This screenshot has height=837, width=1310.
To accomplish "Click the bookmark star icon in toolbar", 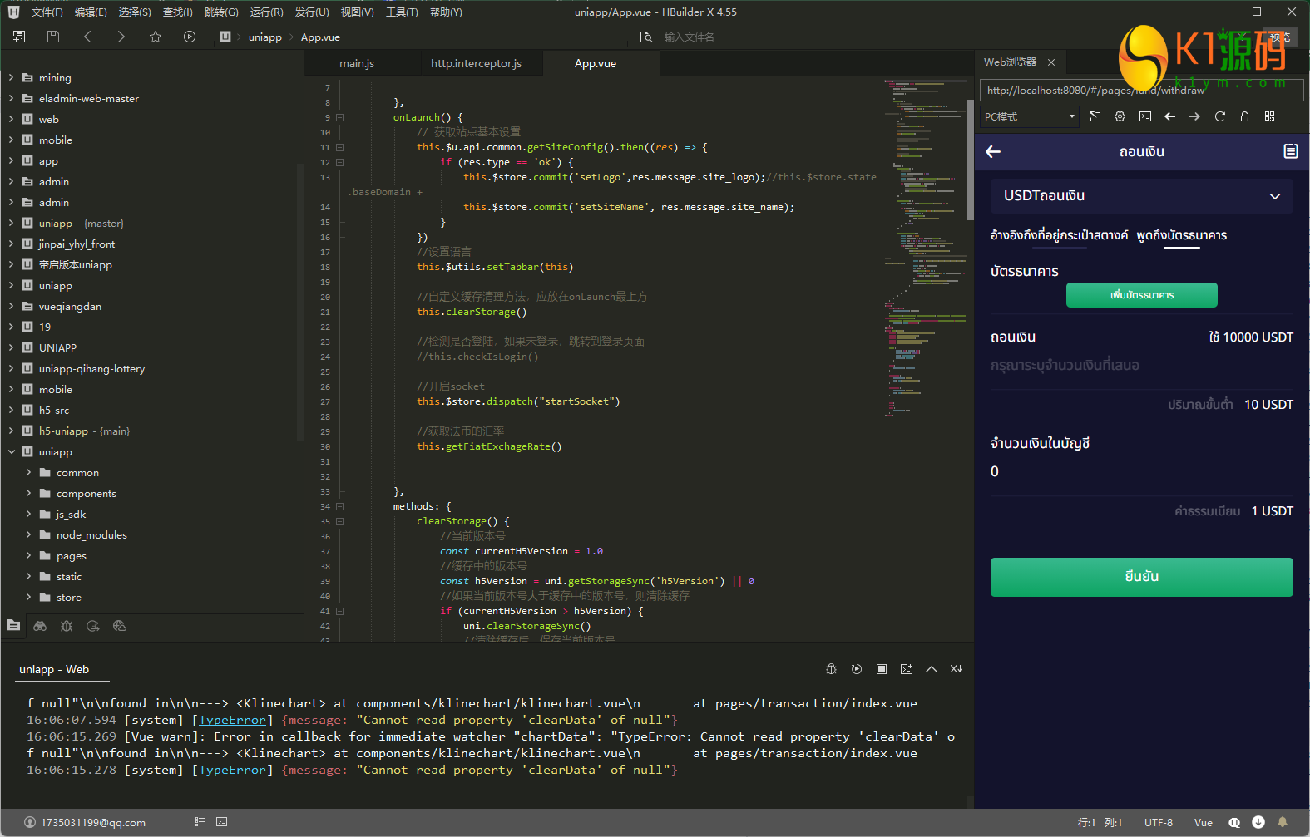I will (156, 37).
